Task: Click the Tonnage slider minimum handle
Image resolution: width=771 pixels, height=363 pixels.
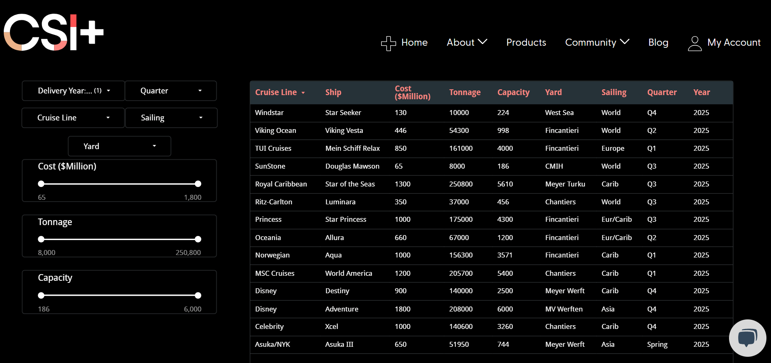Action: [41, 239]
